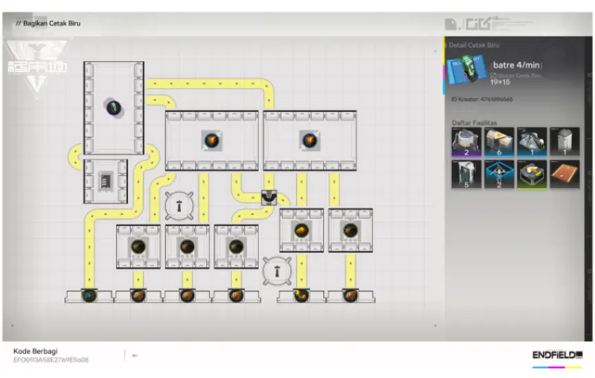Screen dimensions: 595x378
Task: Click the ID Kreator number line
Action: tap(482, 100)
